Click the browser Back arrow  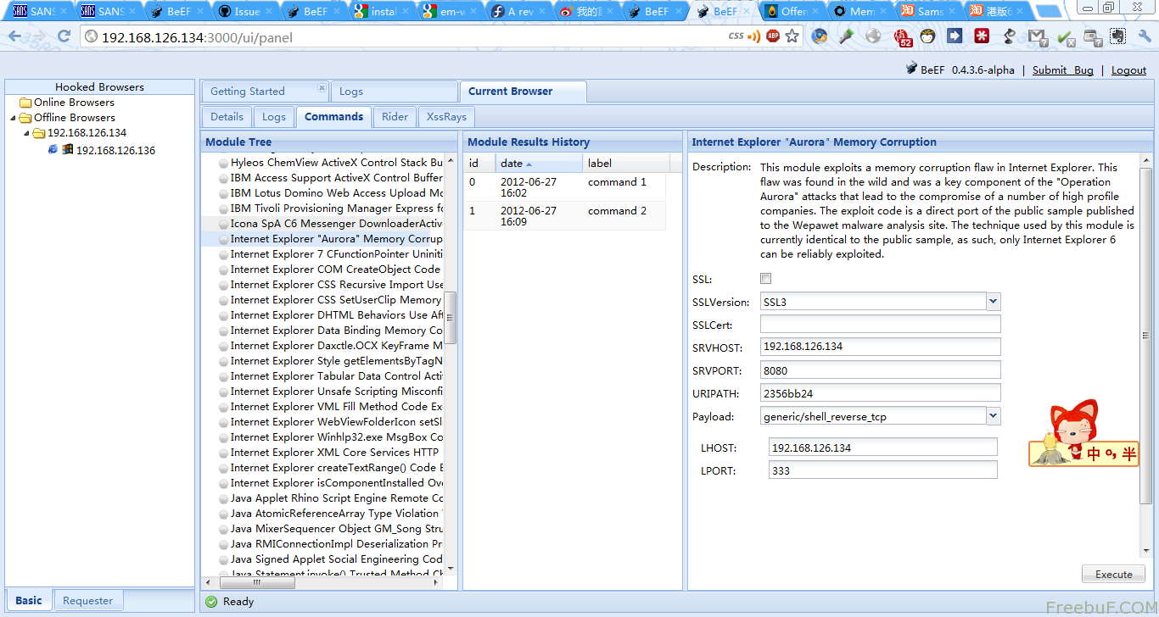click(x=15, y=36)
